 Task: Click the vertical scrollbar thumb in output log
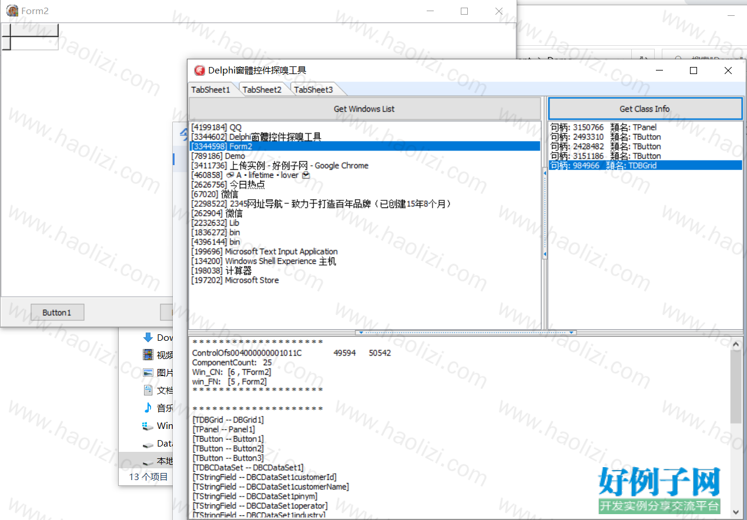click(736, 387)
